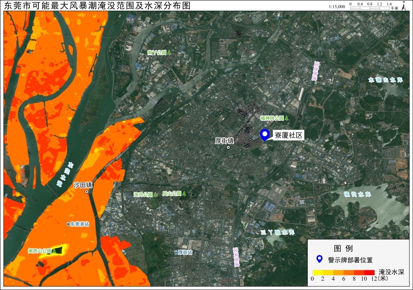The image size is (413, 290).
Task: Click the 1:15,000 scale ratio text
Action: 337,6
